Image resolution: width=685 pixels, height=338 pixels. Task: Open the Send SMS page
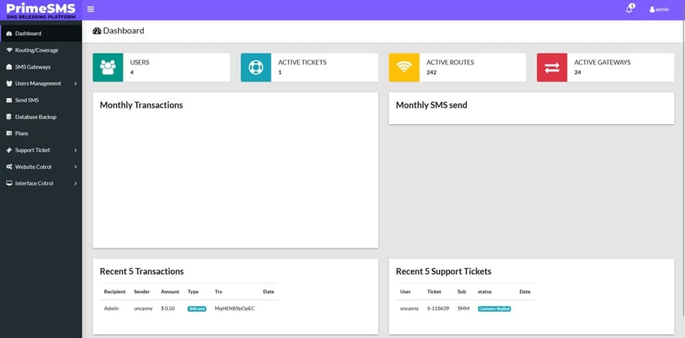[27, 100]
